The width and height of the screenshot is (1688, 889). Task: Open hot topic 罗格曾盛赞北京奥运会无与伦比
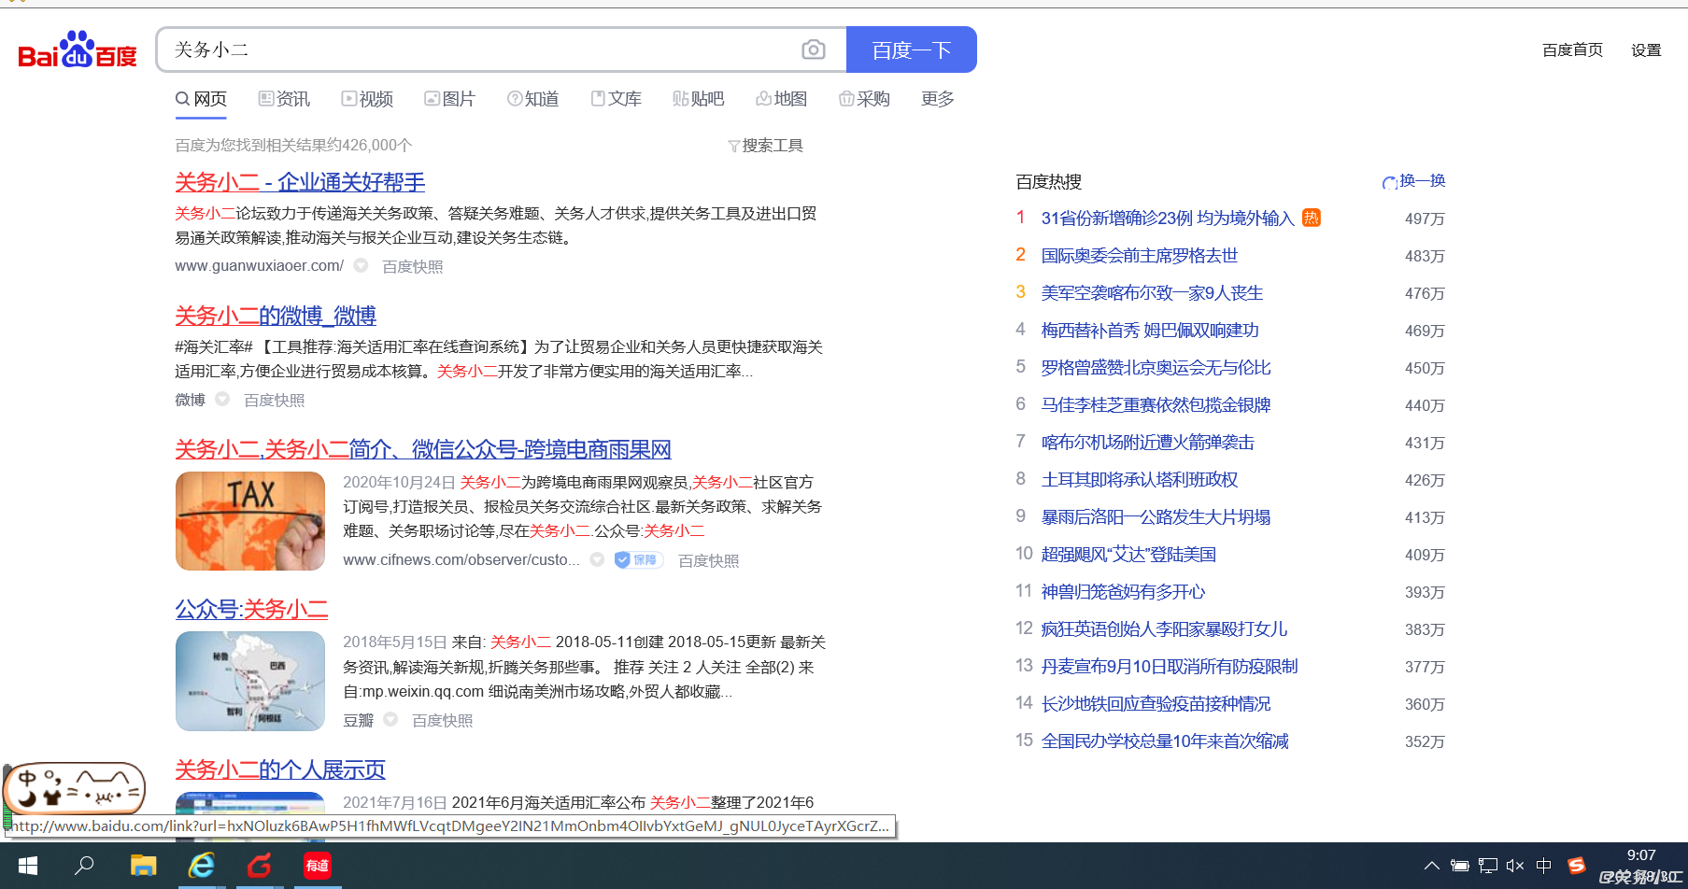pos(1156,368)
